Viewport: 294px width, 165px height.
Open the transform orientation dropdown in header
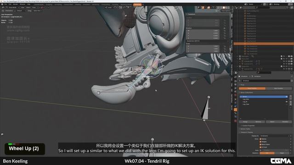(109, 7)
